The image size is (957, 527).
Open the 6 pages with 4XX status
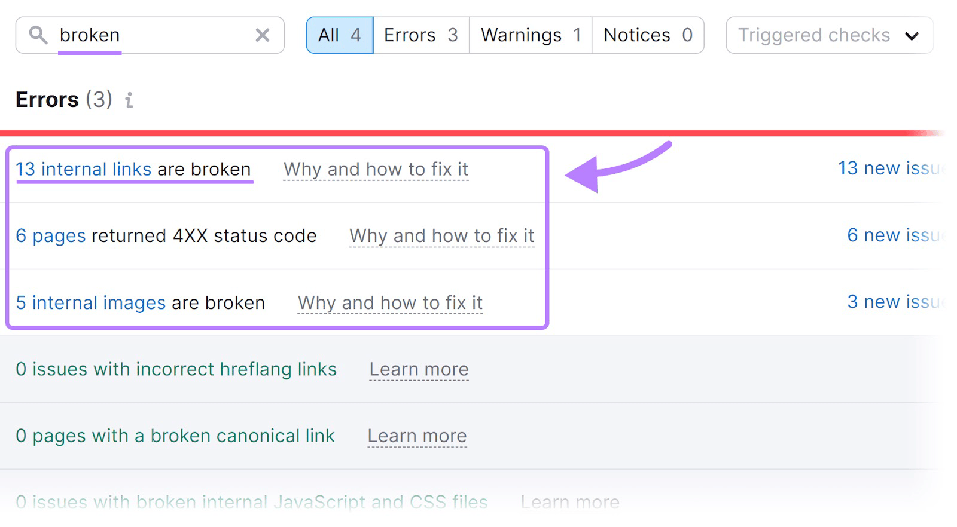[50, 235]
